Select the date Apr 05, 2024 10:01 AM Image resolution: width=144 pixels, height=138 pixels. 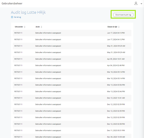click(x=116, y=59)
